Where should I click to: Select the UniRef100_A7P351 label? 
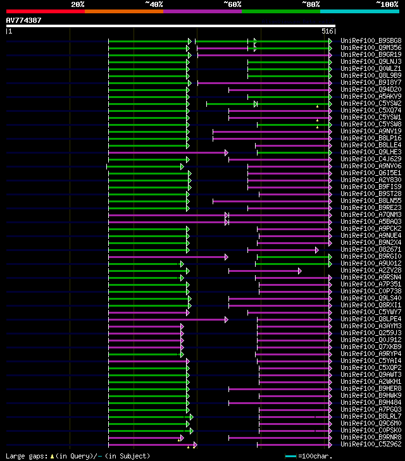coord(371,284)
